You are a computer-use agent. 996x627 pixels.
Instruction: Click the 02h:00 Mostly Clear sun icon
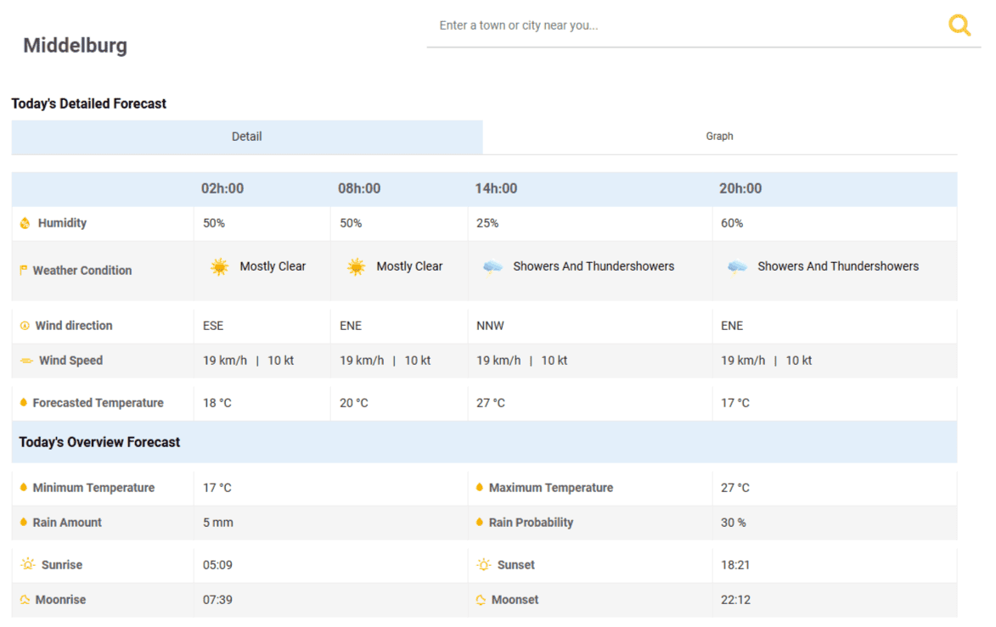tap(220, 266)
